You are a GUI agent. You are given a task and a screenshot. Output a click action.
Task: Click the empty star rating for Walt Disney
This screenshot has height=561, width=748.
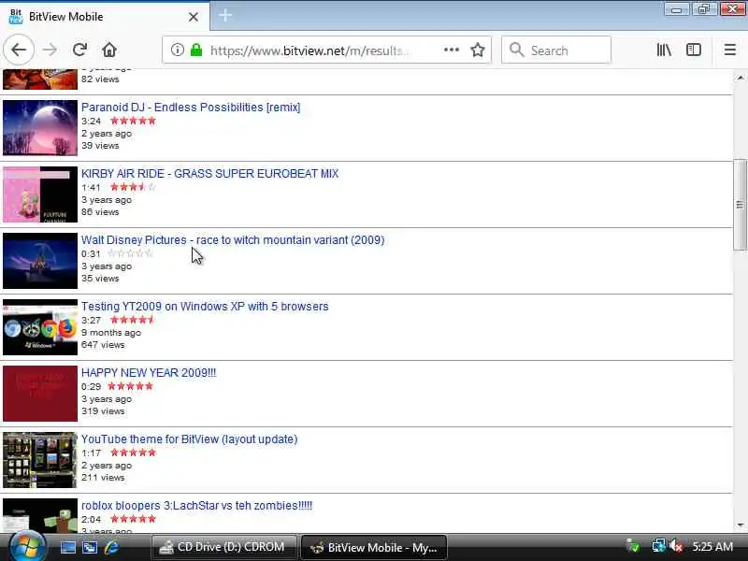coord(130,253)
